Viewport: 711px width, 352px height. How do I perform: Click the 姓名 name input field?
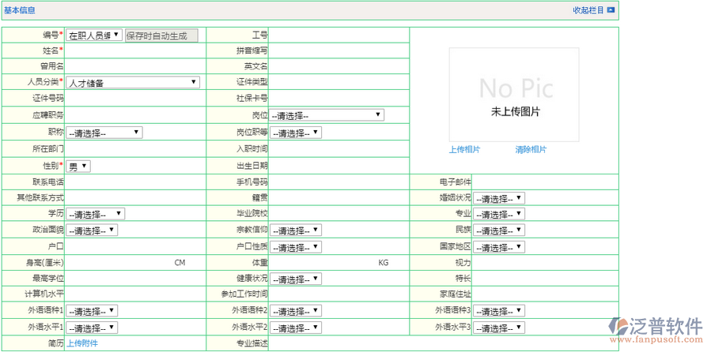(x=134, y=51)
